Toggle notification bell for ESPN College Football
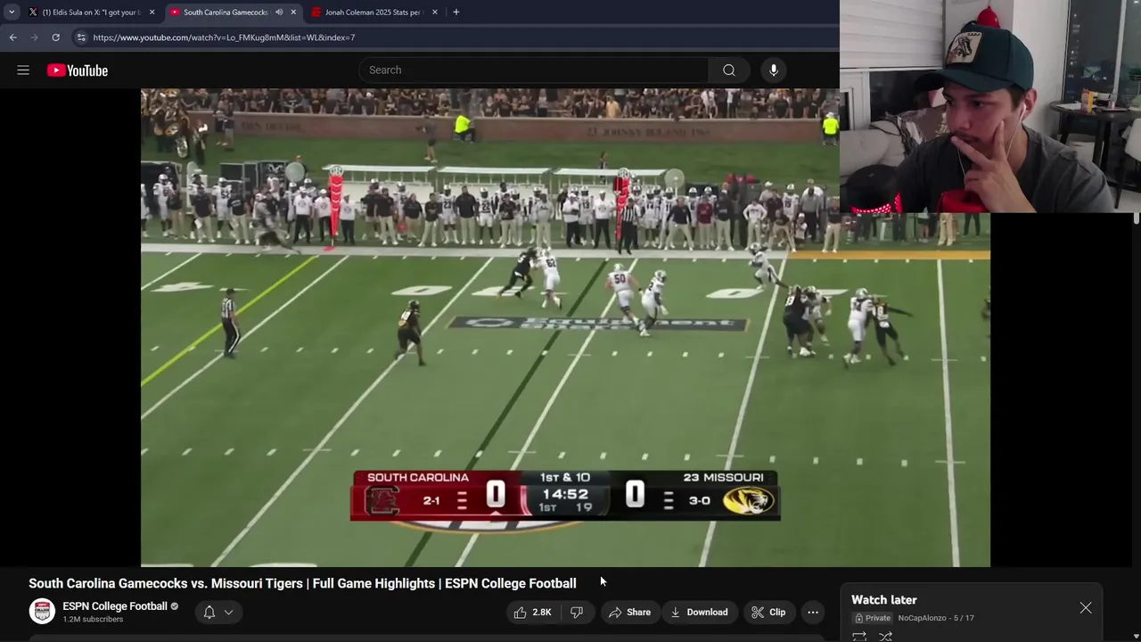Image resolution: width=1141 pixels, height=642 pixels. (209, 613)
